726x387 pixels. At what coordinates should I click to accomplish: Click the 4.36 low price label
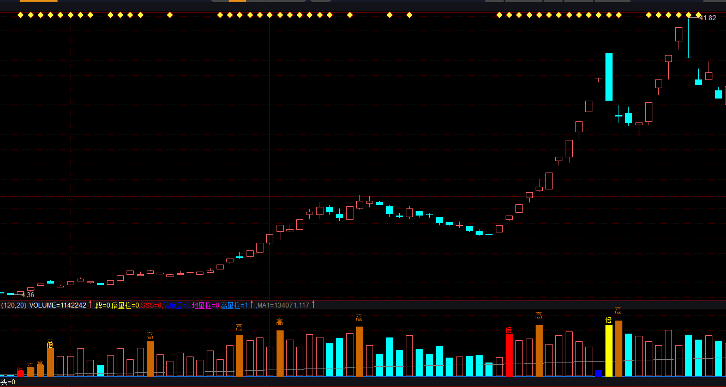tap(28, 294)
